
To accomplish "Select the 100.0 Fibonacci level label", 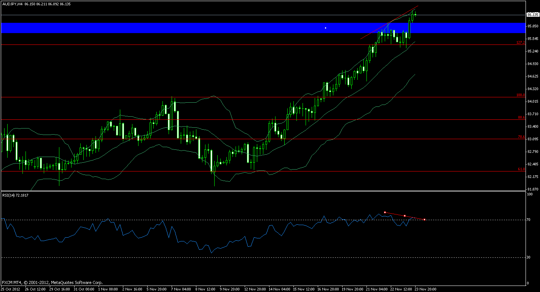I will pyautogui.click(x=521, y=95).
